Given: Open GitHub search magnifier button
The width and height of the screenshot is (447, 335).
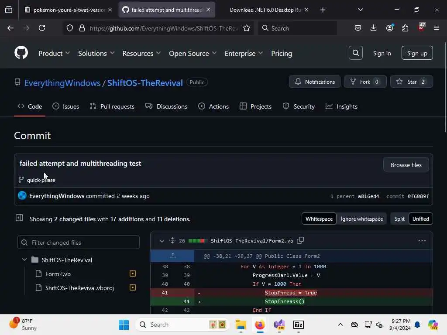Looking at the screenshot, I should 355,53.
